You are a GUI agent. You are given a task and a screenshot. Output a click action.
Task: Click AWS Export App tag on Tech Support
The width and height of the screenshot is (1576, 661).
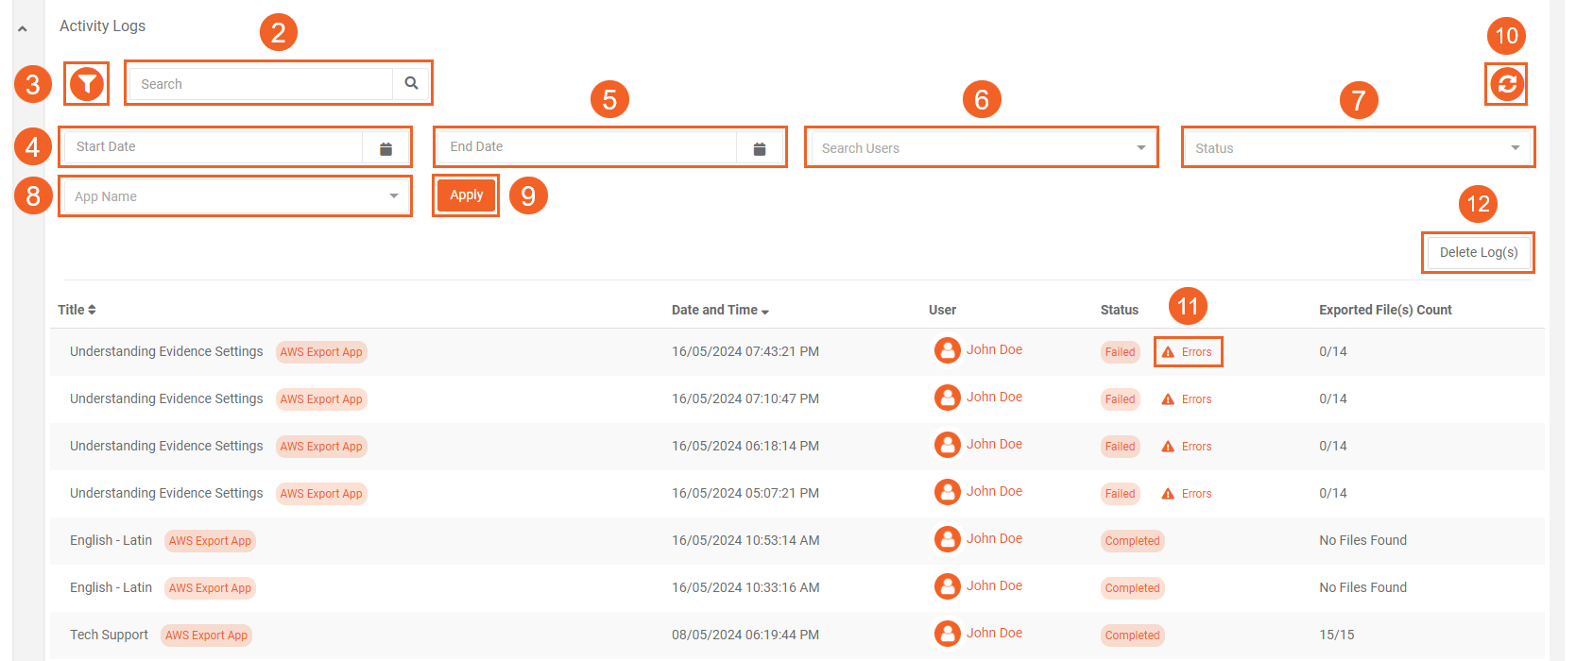click(x=206, y=636)
